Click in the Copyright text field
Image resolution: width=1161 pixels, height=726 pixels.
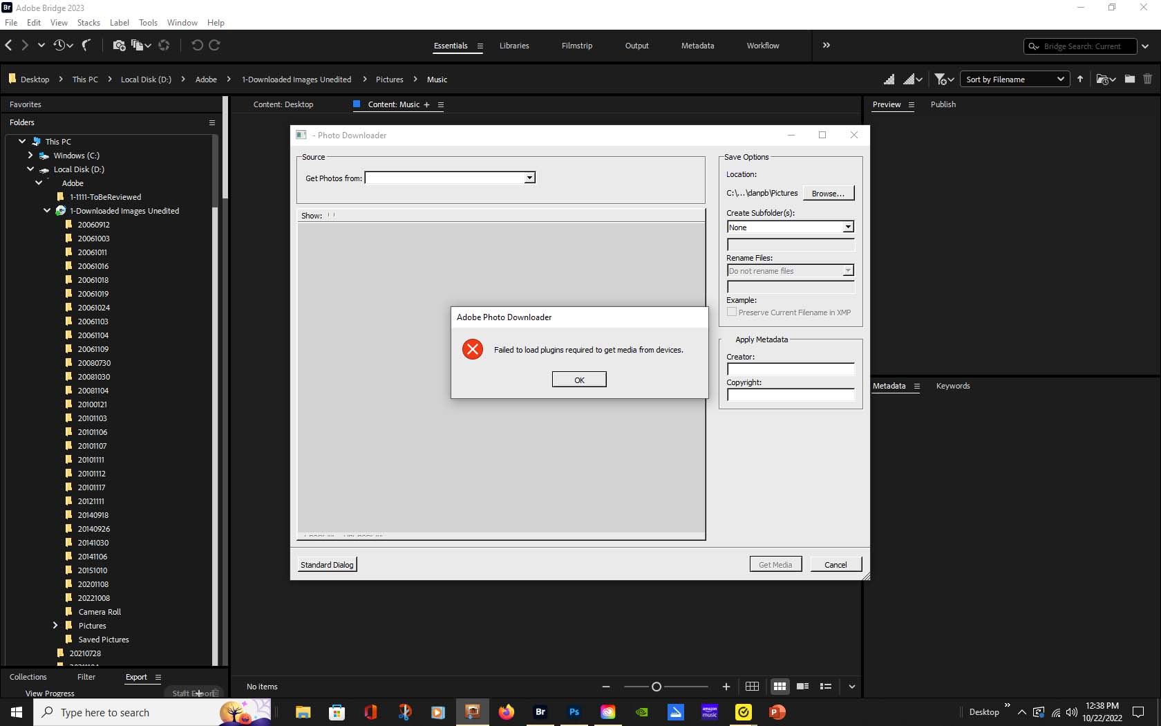click(x=791, y=395)
